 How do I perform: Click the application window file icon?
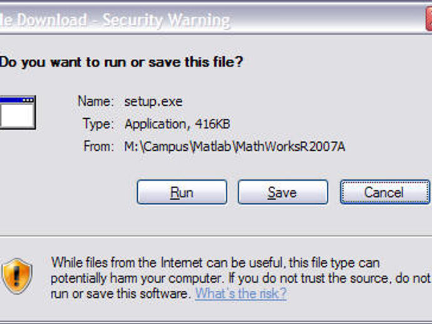[18, 113]
